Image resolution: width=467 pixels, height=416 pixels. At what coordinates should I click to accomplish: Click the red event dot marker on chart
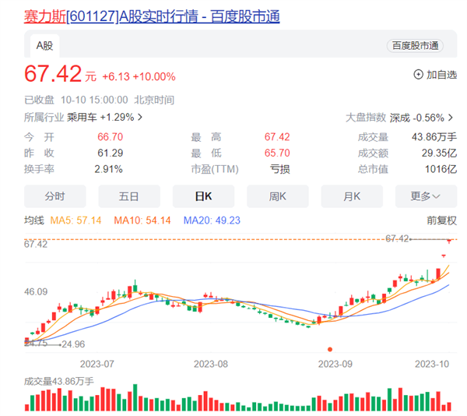(x=330, y=349)
